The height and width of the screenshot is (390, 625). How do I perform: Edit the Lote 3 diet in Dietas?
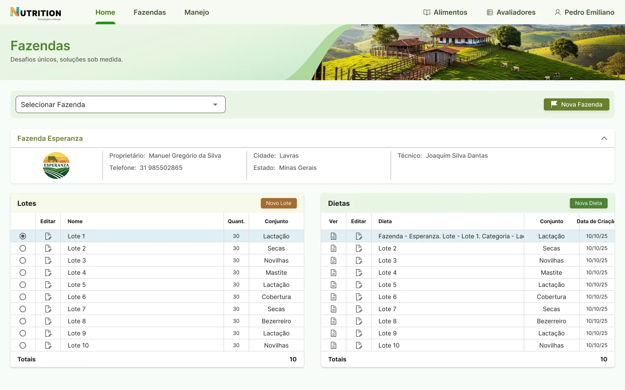click(359, 260)
